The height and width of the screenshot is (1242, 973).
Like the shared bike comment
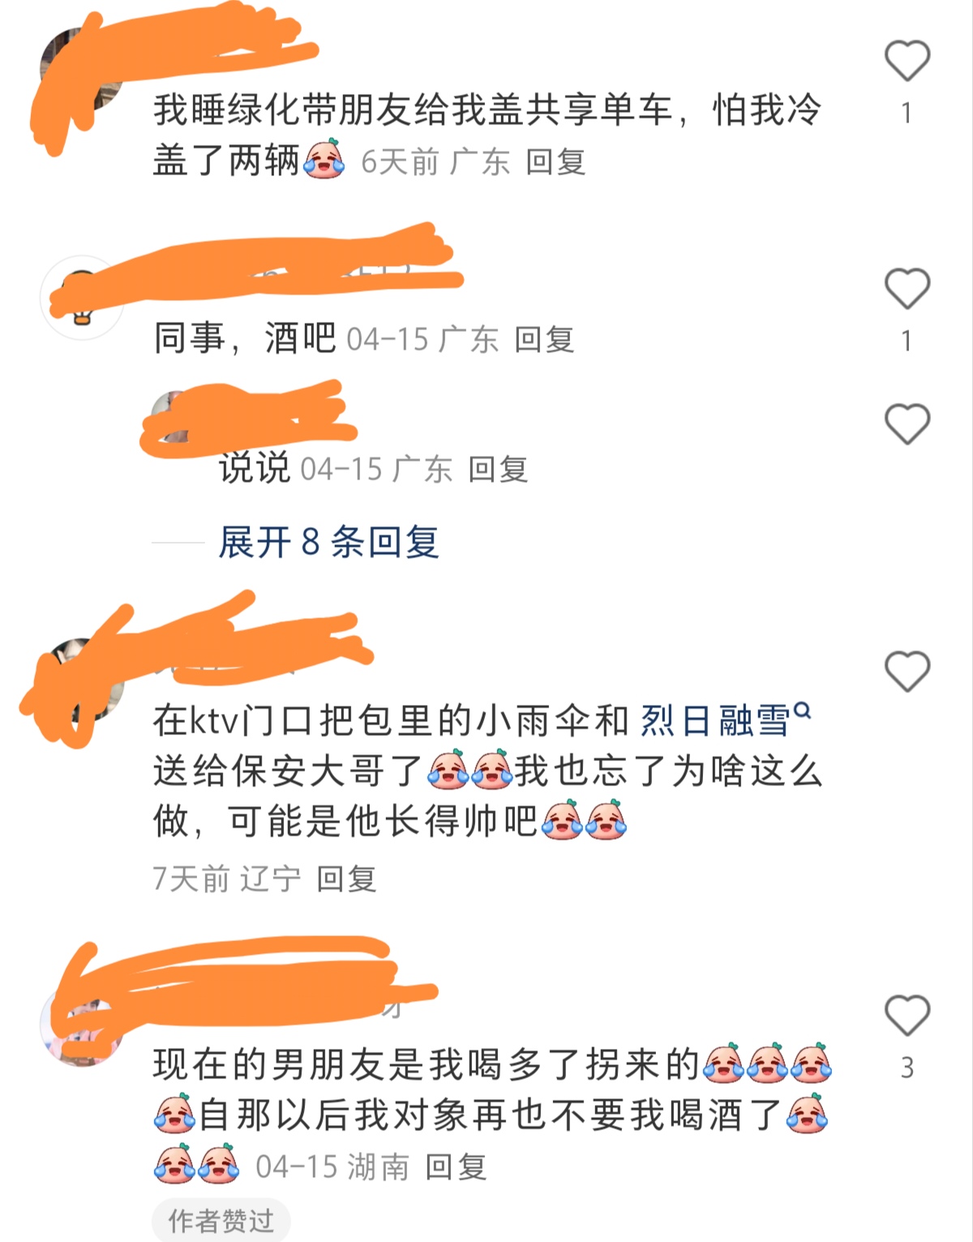[x=907, y=60]
